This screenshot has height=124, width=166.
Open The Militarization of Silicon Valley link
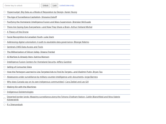31,52
